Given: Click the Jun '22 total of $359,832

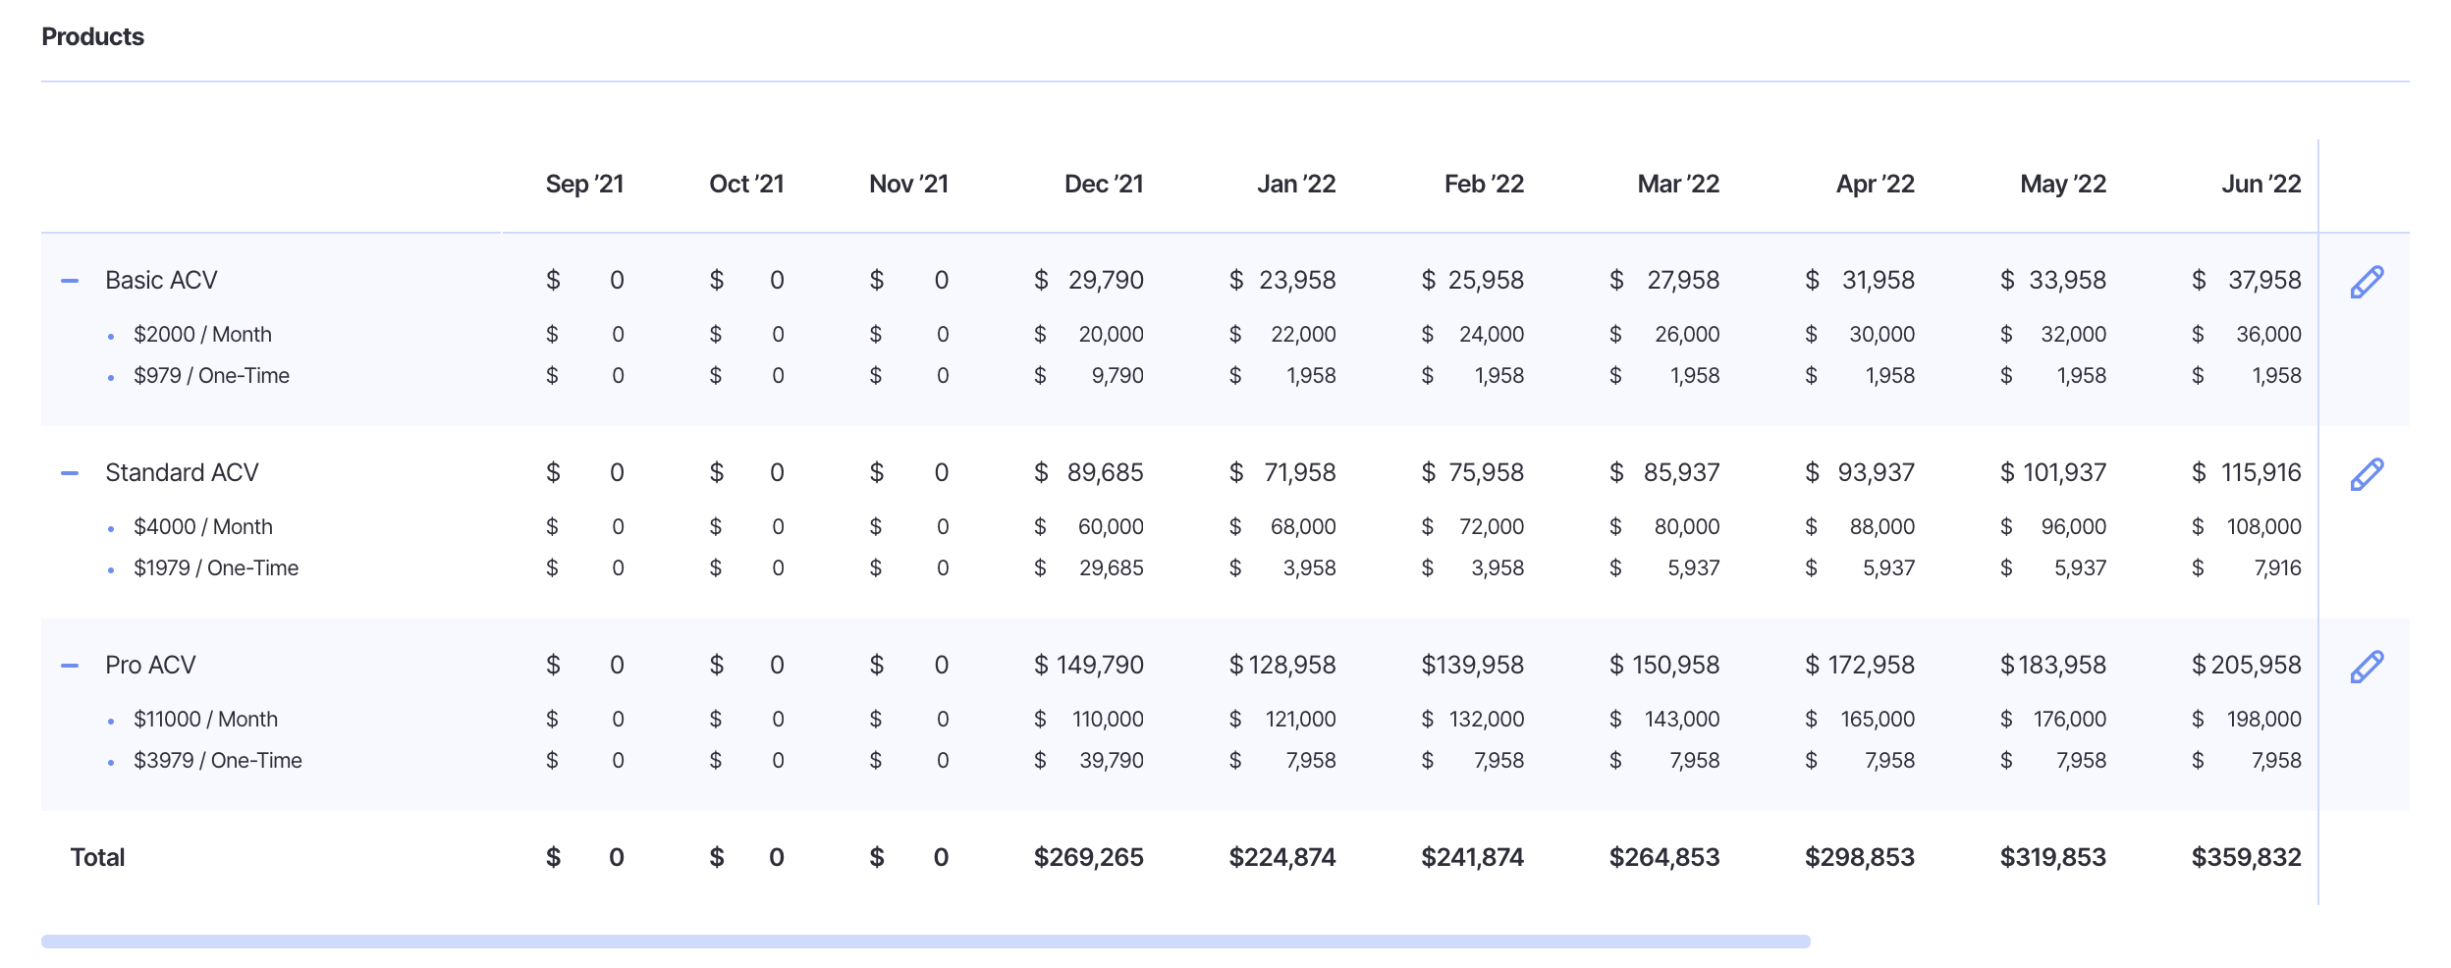Looking at the screenshot, I should (x=2245, y=858).
